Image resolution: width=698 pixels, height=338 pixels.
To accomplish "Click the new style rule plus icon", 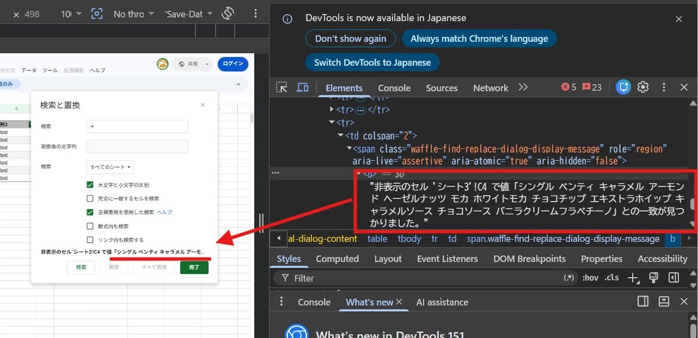I will point(633,278).
